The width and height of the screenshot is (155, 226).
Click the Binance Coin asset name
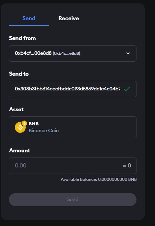click(44, 130)
